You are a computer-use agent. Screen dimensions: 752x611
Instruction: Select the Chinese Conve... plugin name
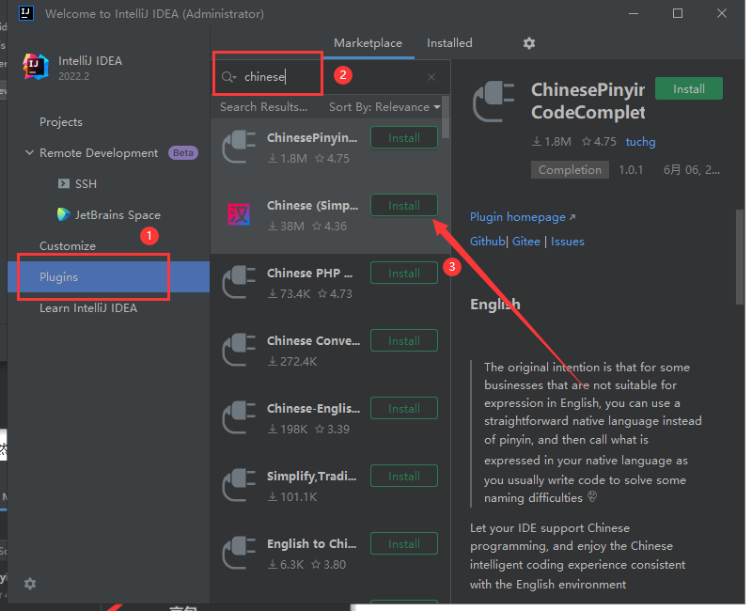313,340
